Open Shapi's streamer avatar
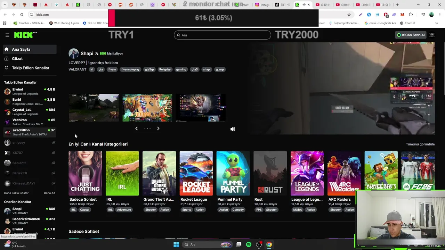This screenshot has width=445, height=250. click(73, 53)
